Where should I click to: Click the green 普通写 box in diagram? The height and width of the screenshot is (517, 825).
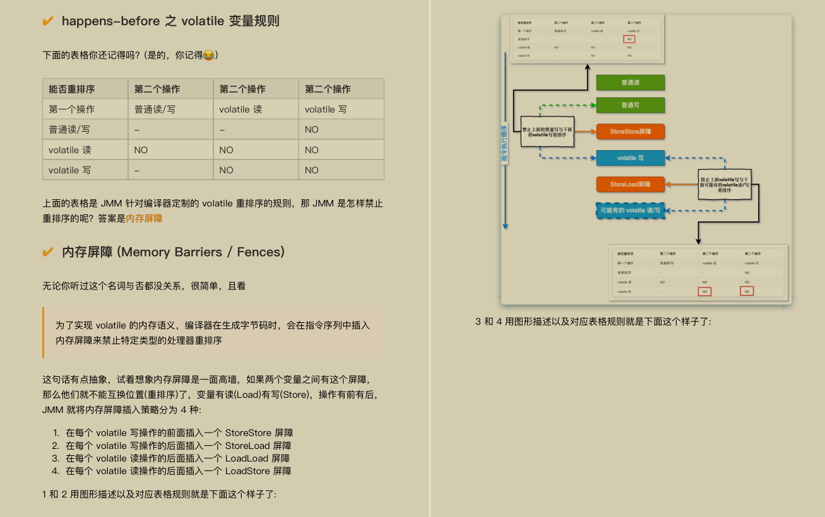630,105
